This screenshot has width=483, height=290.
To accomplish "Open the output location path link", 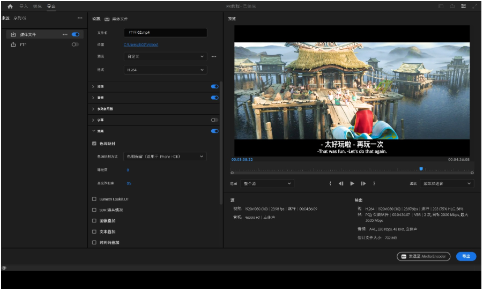I will click(x=141, y=44).
